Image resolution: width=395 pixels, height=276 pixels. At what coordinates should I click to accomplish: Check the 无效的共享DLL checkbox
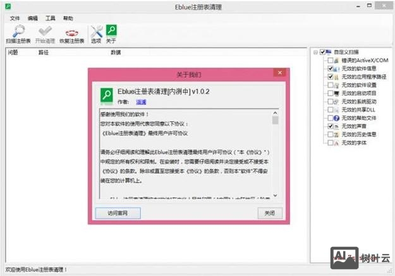point(331,109)
